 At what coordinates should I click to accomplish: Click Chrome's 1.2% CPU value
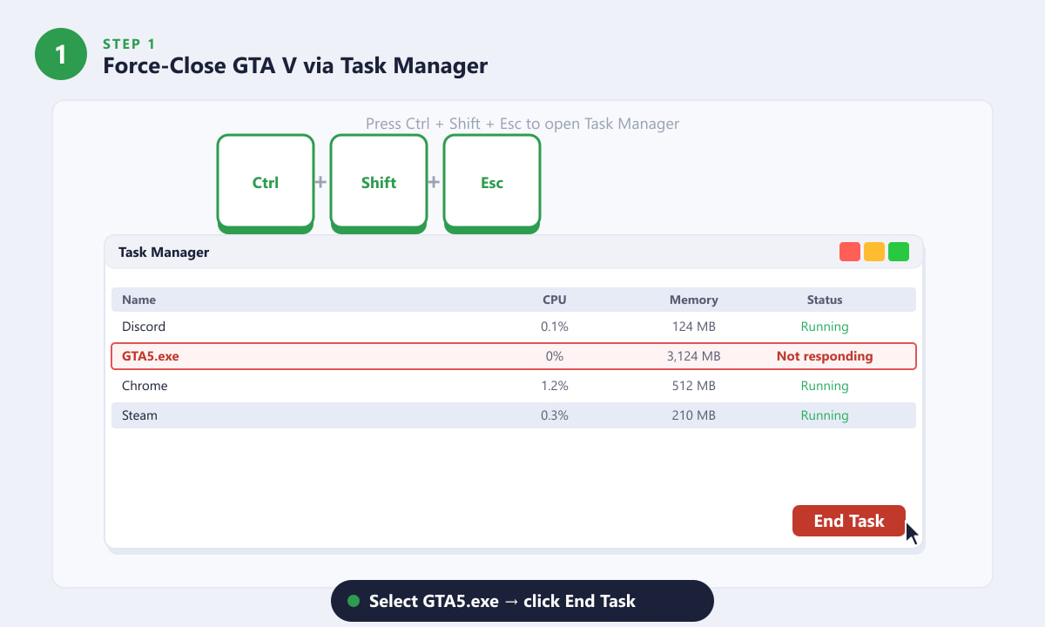555,386
